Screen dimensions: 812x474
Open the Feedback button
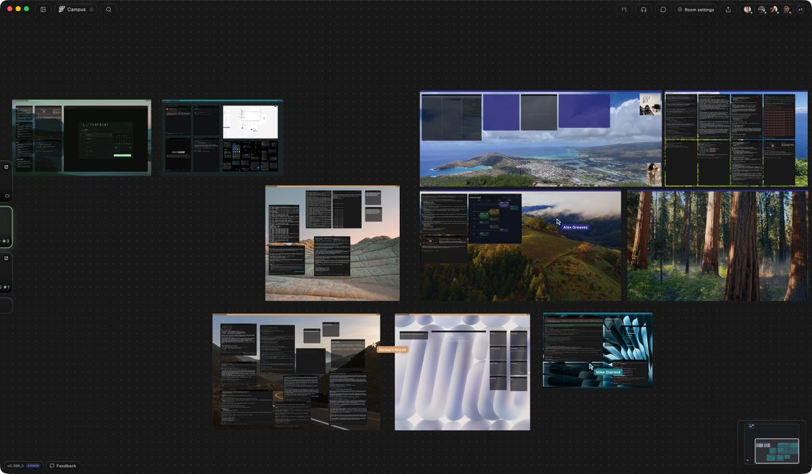click(x=63, y=466)
